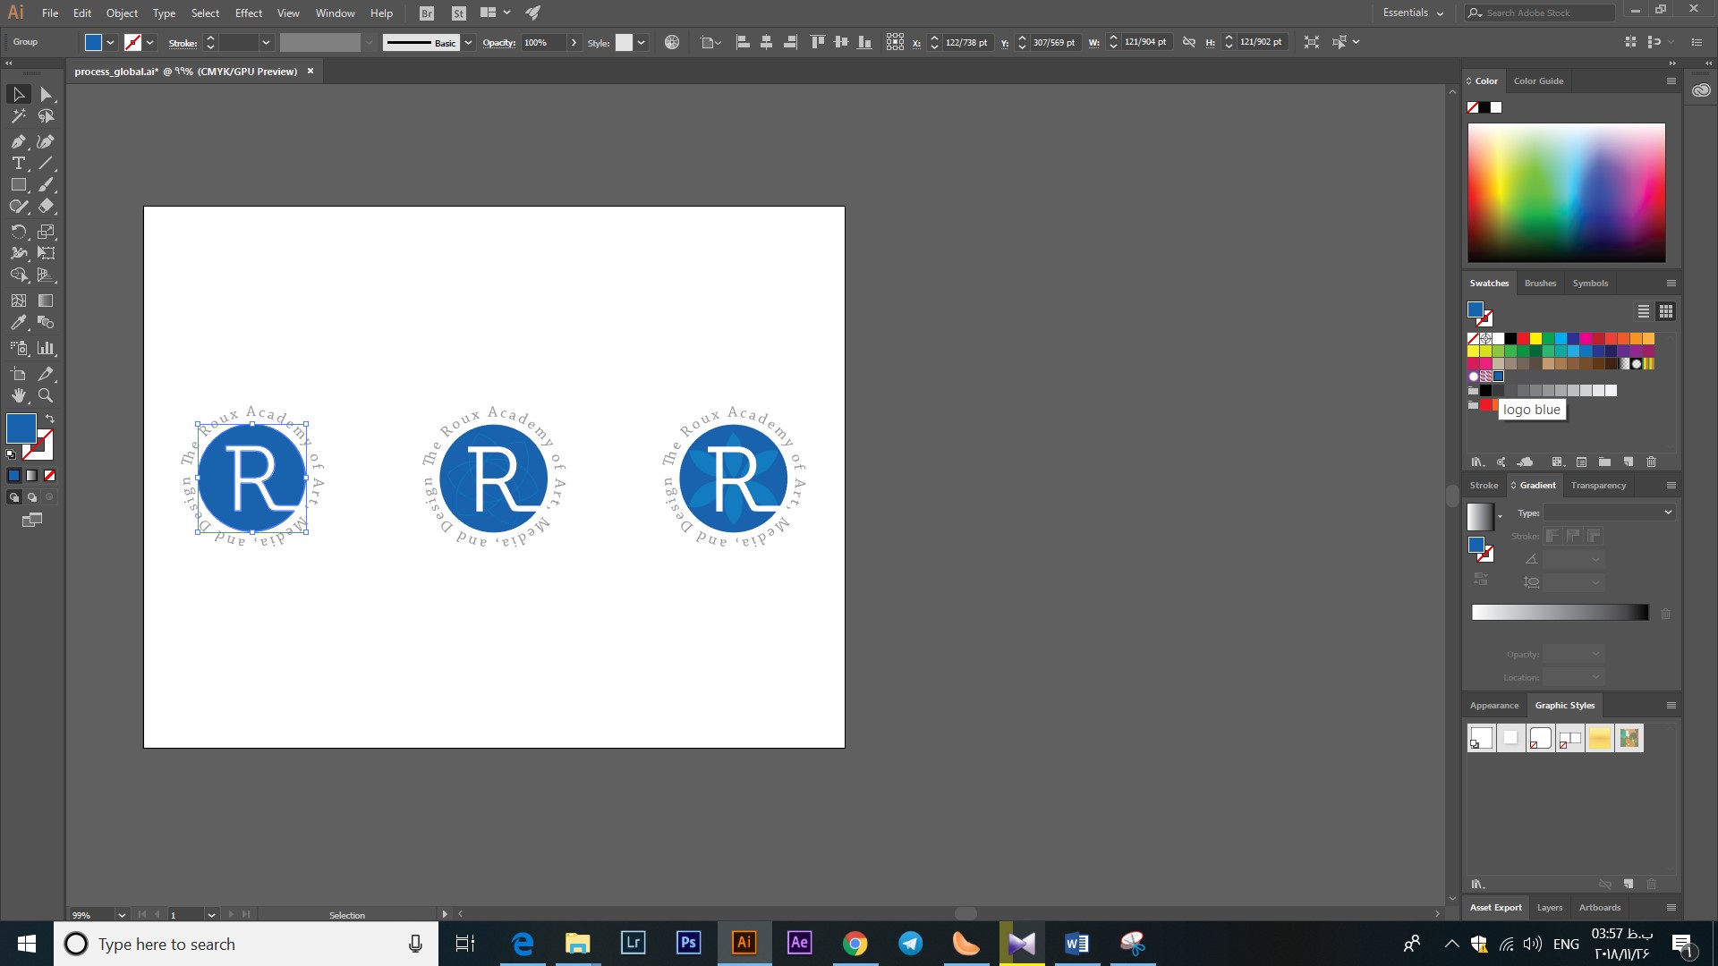Select the Zoom tool
This screenshot has height=966, width=1718.
(47, 395)
